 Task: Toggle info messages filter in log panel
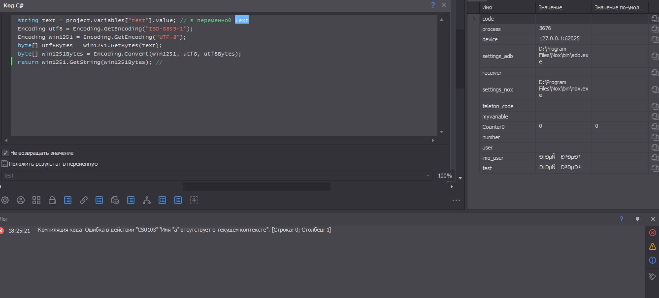click(x=653, y=260)
